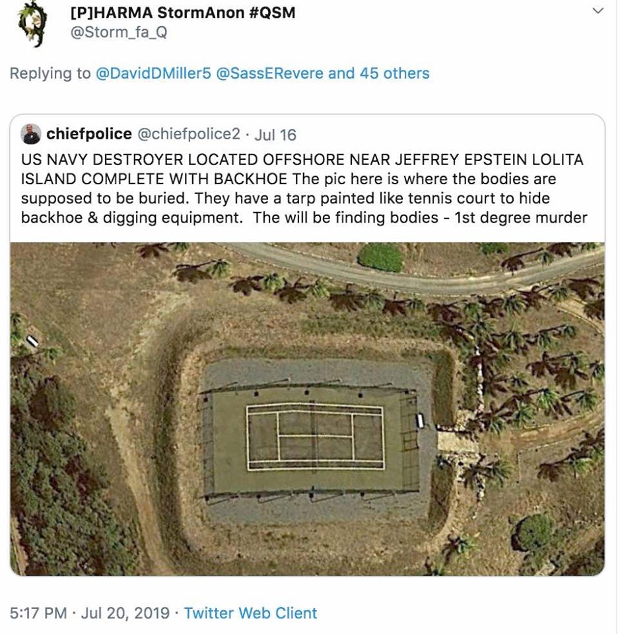Click the "Replying to" label

click(x=50, y=73)
